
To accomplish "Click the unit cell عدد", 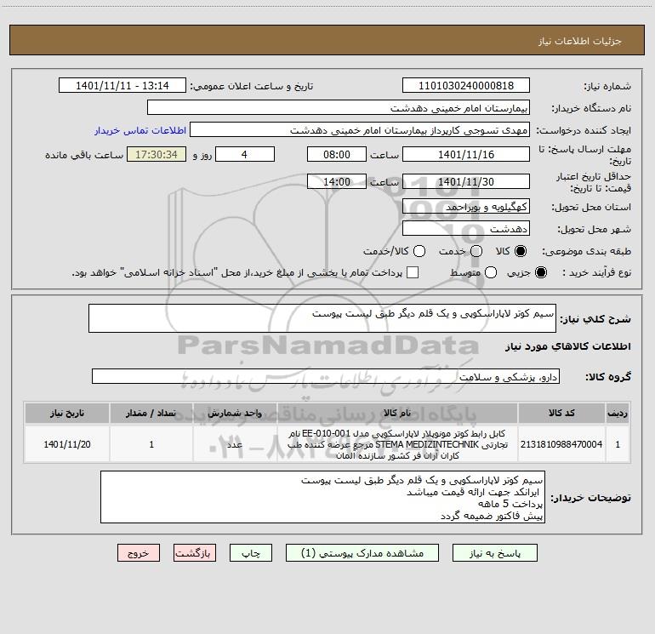I will 235,444.
